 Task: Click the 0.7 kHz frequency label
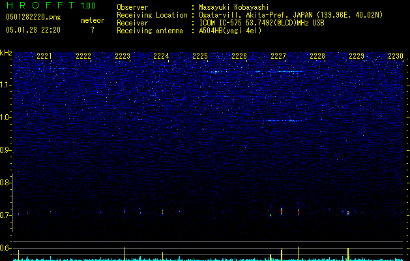click(x=5, y=215)
